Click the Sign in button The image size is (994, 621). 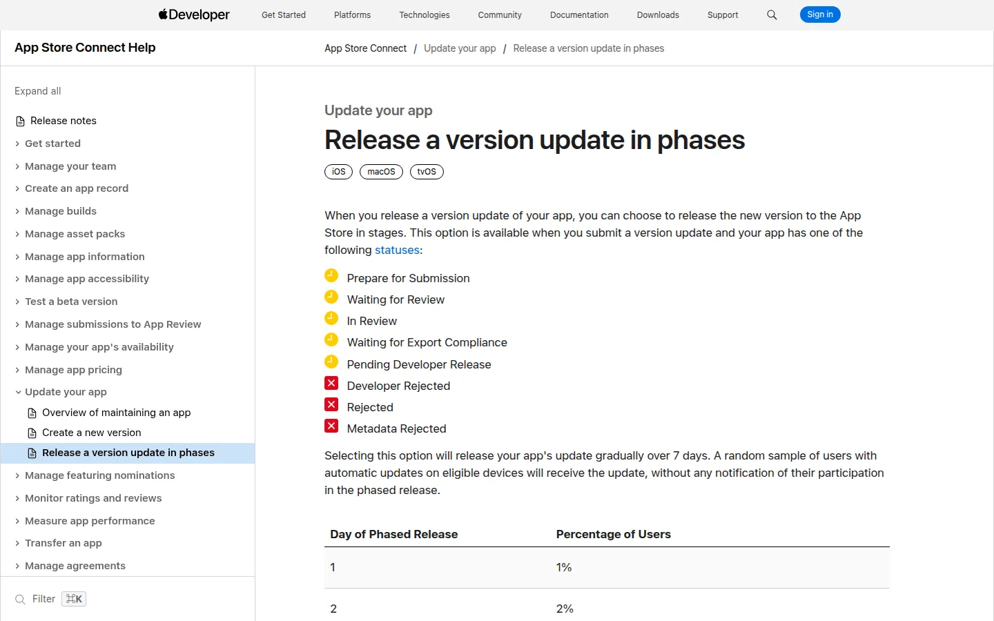[820, 14]
